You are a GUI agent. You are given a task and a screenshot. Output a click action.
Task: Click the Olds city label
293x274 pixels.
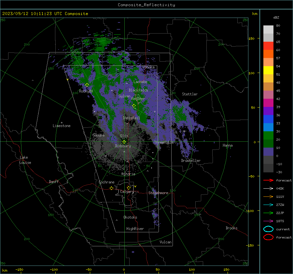(x=124, y=136)
